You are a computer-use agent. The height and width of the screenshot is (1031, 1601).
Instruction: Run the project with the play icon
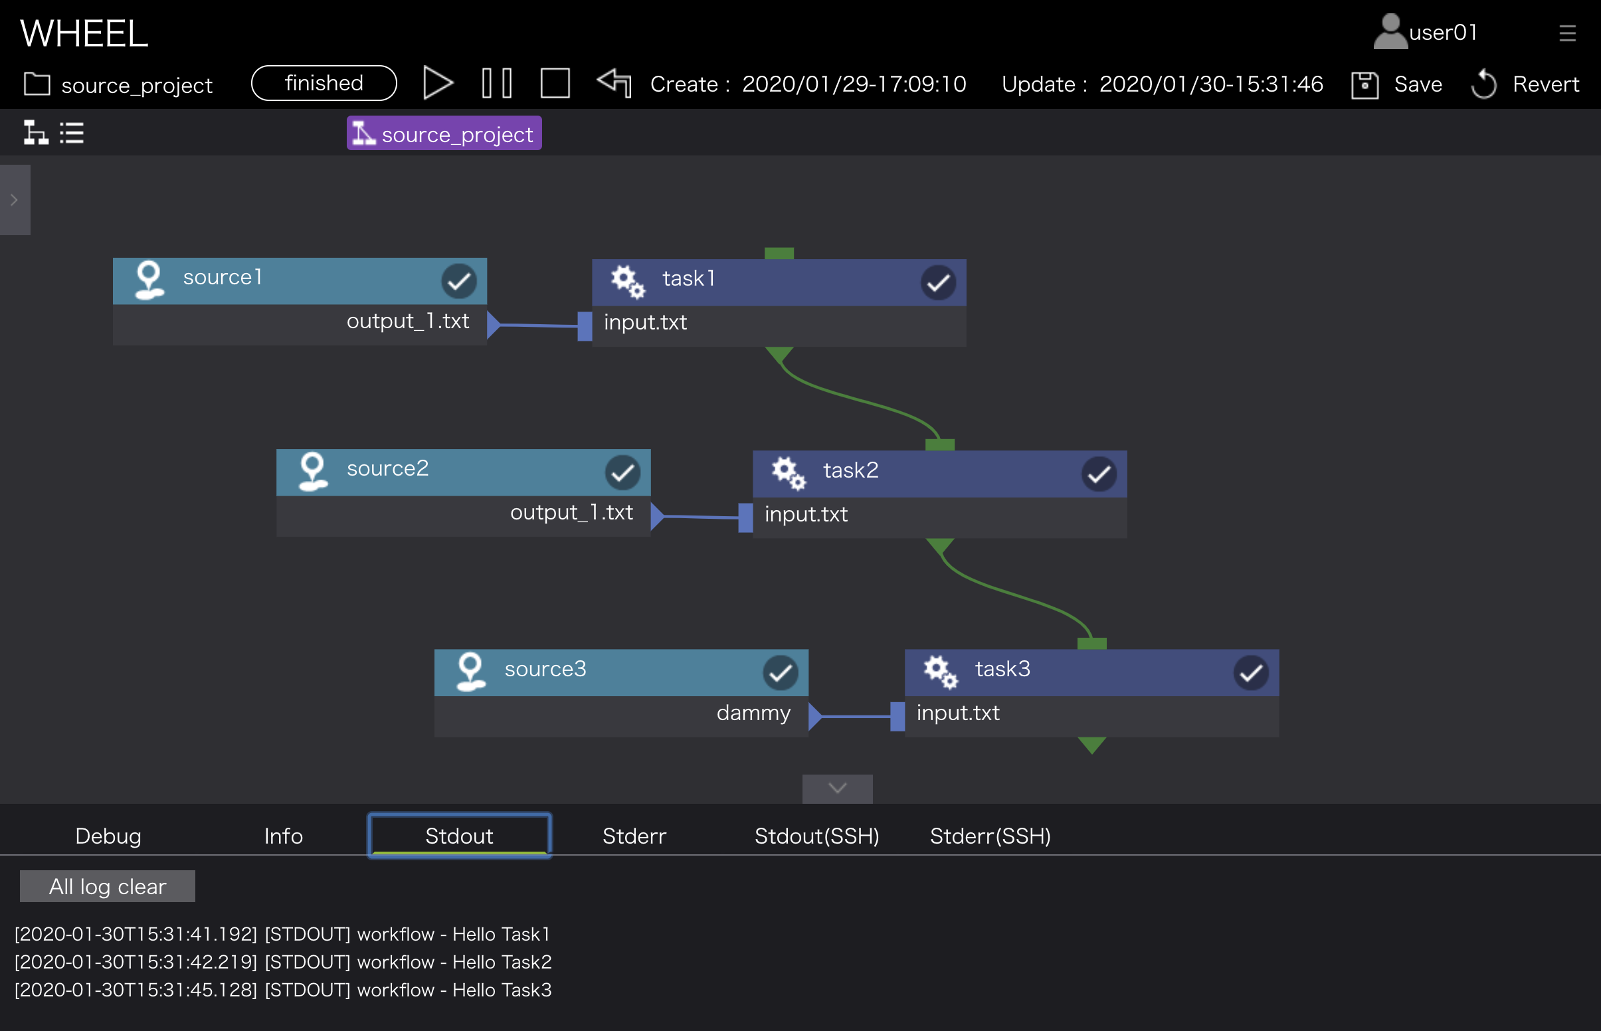(438, 84)
